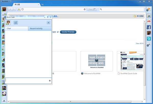Pop out the Arno Juan chat window
This screenshot has height=104, width=153.
pyautogui.click(x=48, y=17)
